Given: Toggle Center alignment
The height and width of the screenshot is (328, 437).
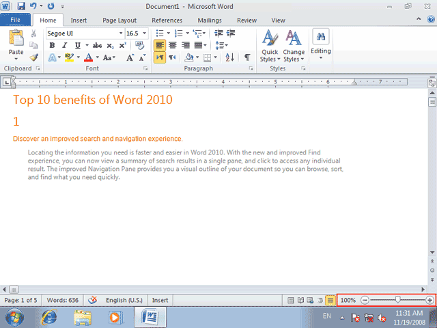Looking at the screenshot, I should pyautogui.click(x=173, y=45).
